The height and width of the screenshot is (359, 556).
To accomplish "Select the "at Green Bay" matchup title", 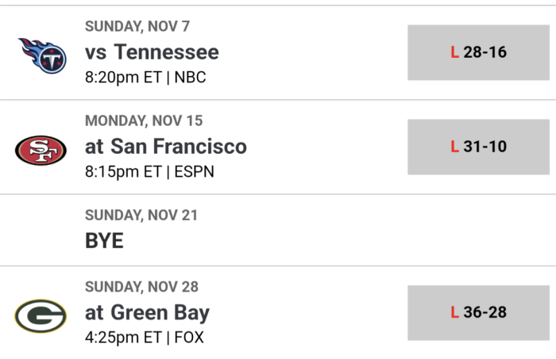I will click(x=147, y=312).
